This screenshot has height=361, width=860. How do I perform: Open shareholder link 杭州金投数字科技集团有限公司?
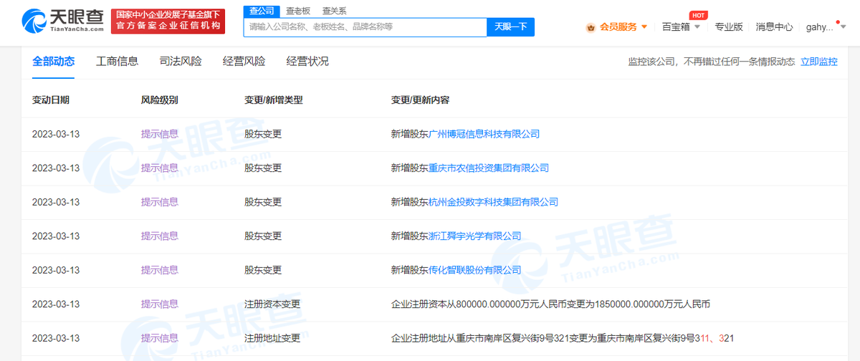point(493,202)
